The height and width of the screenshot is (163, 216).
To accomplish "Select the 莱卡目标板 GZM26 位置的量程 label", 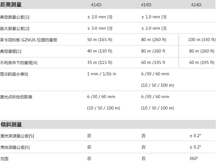I will click(29, 40).
